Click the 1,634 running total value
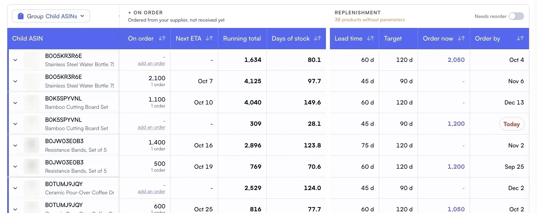Image resolution: width=537 pixels, height=213 pixels. [x=253, y=60]
